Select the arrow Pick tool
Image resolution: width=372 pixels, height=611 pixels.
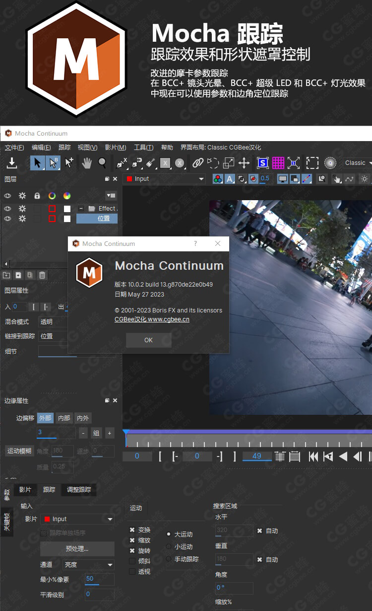[38, 163]
